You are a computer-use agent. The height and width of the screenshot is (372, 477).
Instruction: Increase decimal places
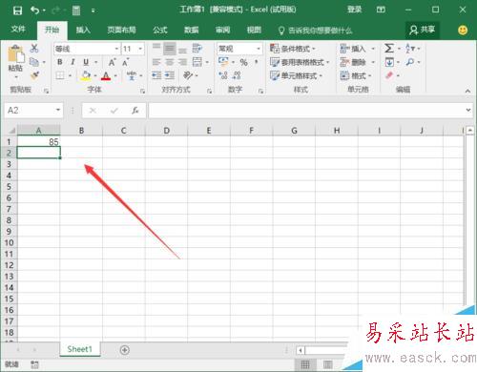(223, 75)
